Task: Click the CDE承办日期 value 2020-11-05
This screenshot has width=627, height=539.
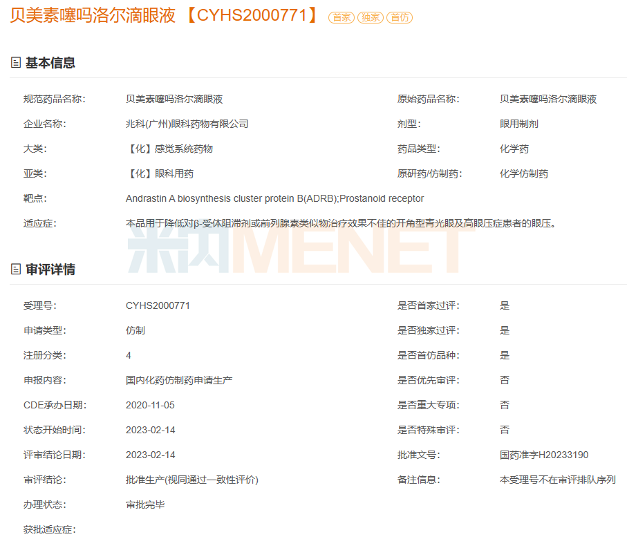Action: click(x=150, y=405)
